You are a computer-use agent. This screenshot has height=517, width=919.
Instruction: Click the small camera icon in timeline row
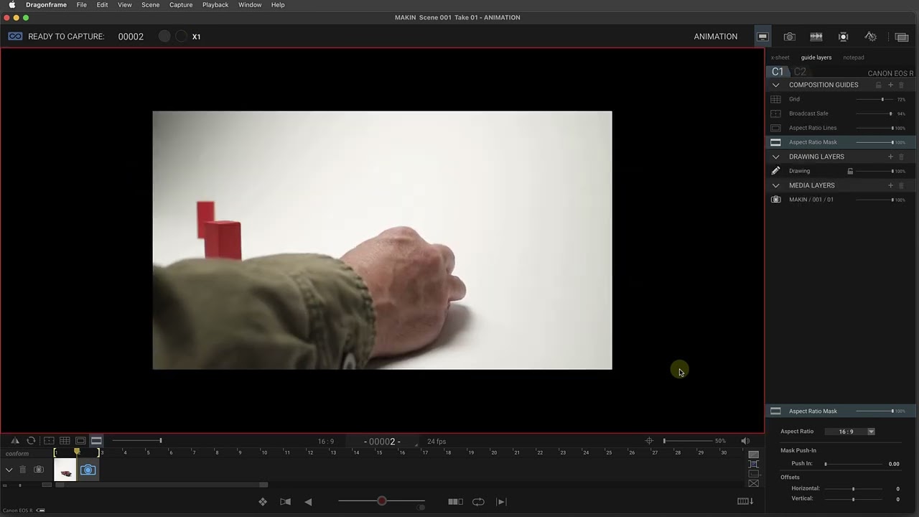(39, 470)
